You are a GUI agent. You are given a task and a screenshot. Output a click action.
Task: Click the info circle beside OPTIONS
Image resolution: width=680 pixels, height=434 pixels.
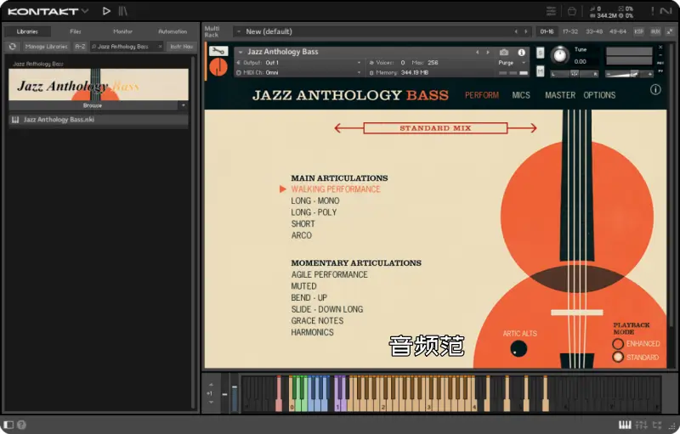pyautogui.click(x=655, y=89)
